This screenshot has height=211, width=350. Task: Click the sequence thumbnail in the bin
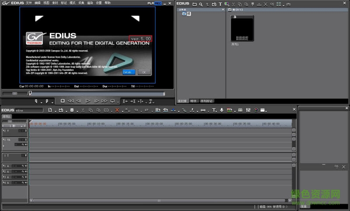242,28
